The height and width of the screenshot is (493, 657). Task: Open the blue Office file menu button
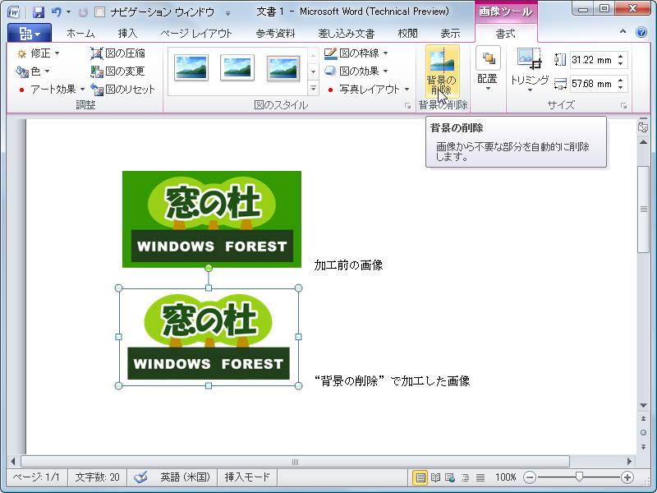[x=30, y=33]
